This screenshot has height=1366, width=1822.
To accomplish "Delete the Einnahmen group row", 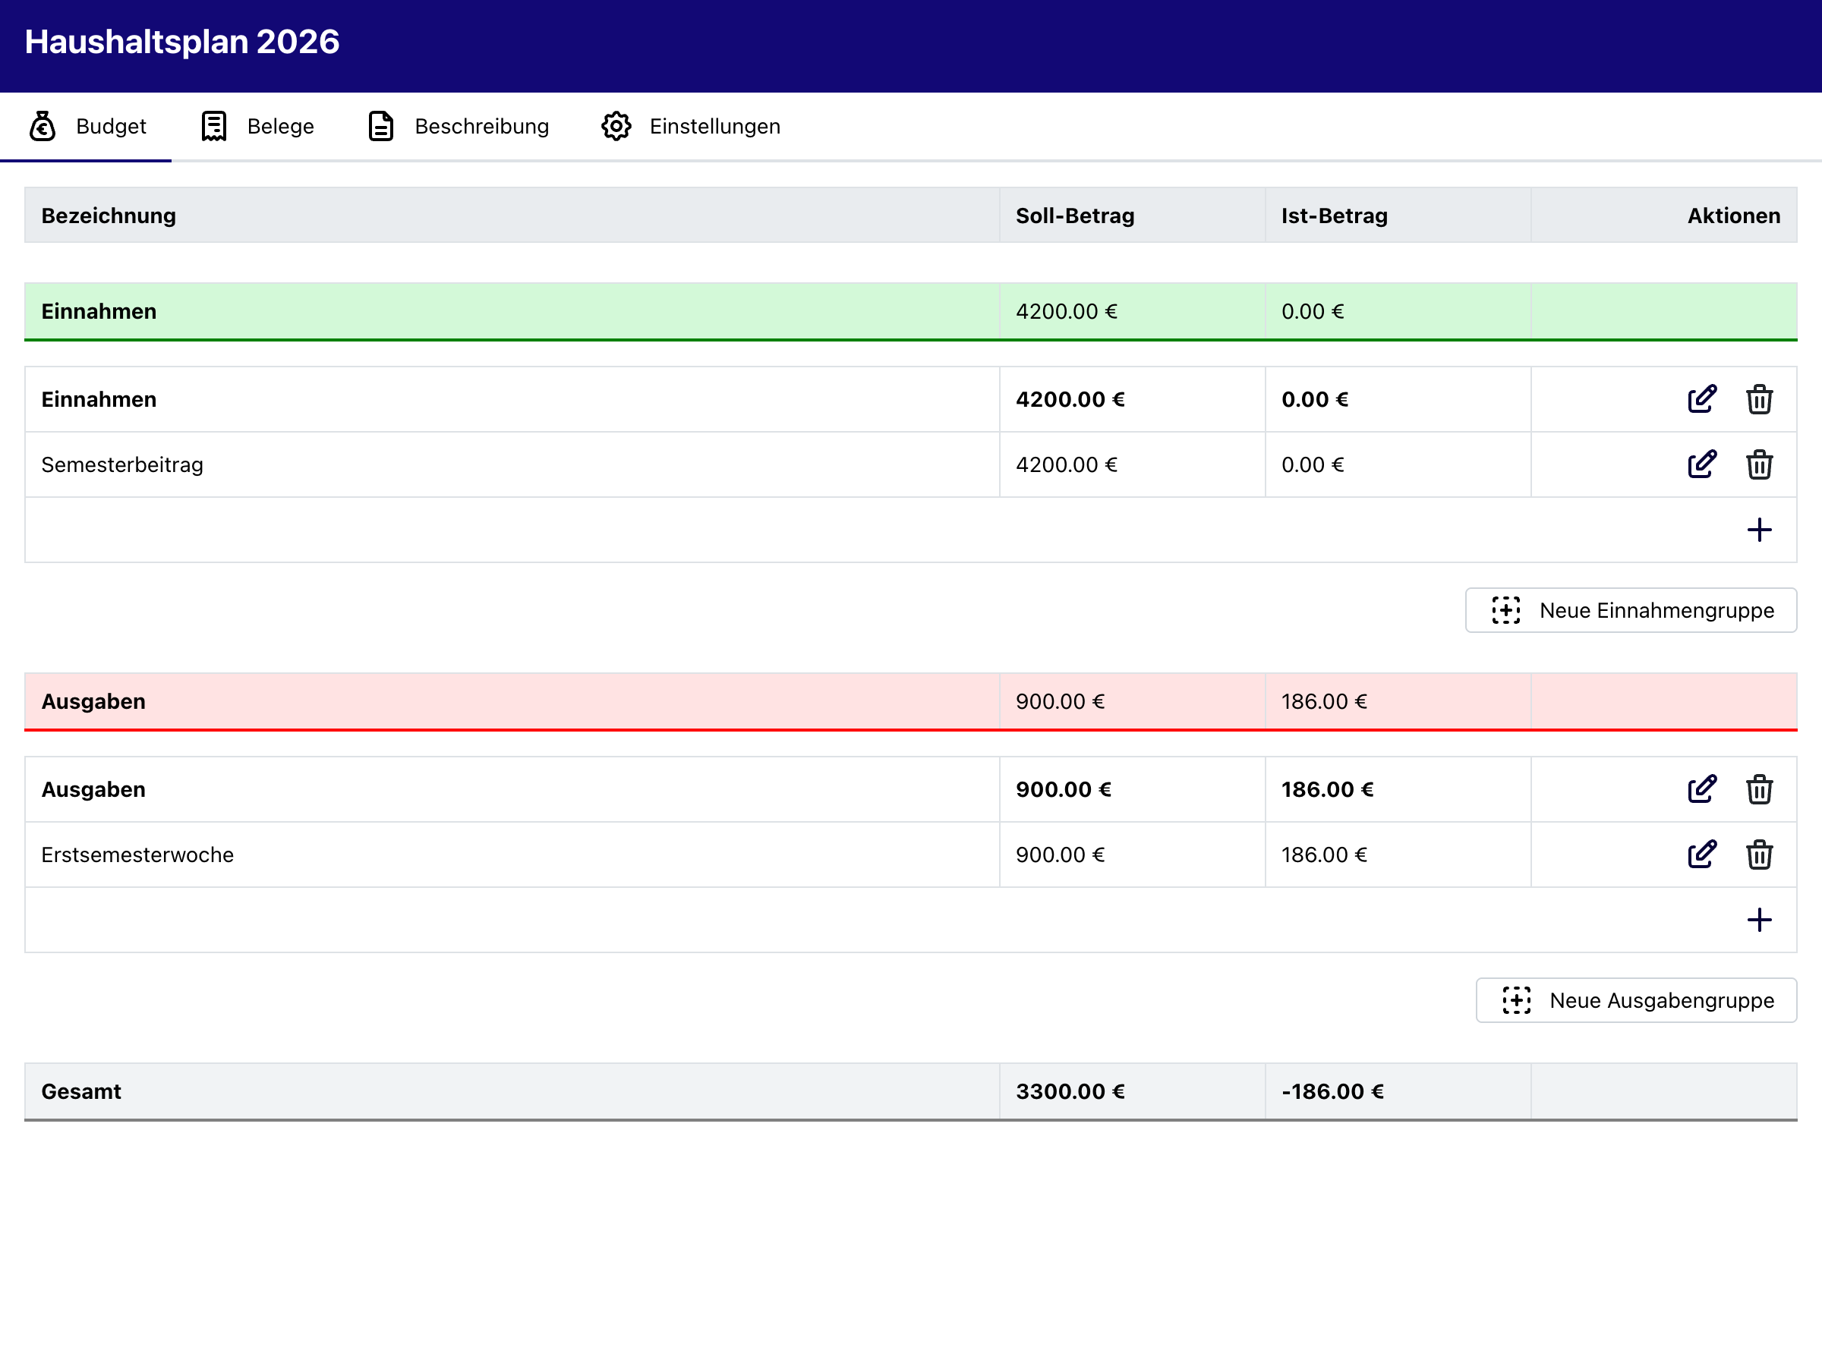I will coord(1760,399).
